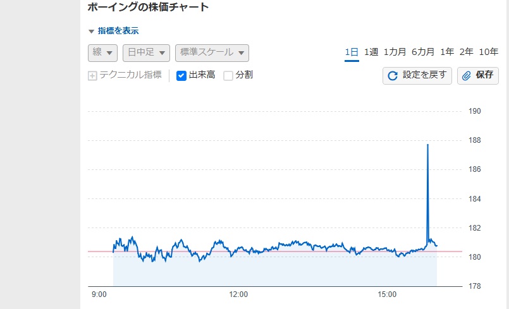Open the 線 chart type dropdown
509x309 pixels.
[102, 53]
